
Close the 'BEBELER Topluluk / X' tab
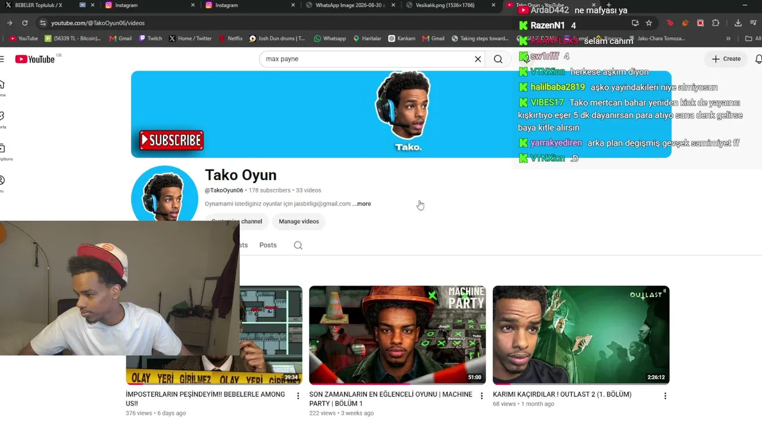[x=92, y=5]
